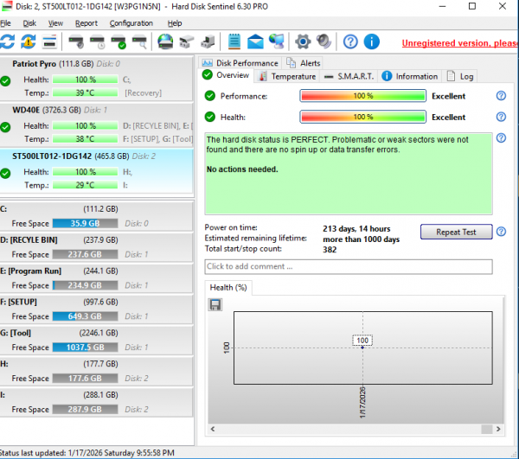Select the Patriot Pyro disk entry
Image resolution: width=519 pixels, height=459 pixels.
coord(97,79)
